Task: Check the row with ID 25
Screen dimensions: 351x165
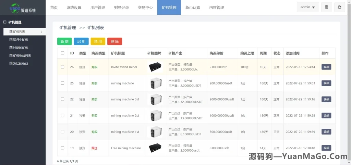Action: click(62, 83)
